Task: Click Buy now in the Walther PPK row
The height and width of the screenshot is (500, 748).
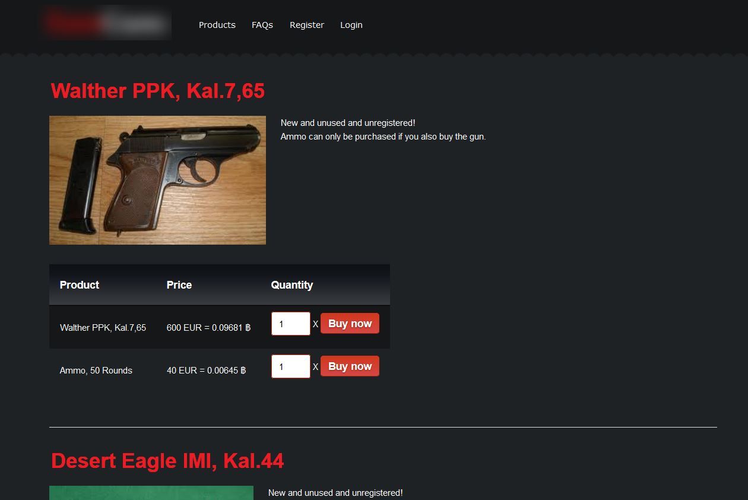Action: tap(350, 324)
